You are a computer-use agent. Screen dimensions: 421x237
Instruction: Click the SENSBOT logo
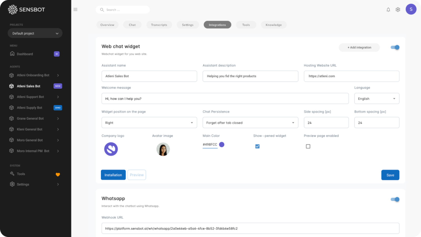point(26,9)
